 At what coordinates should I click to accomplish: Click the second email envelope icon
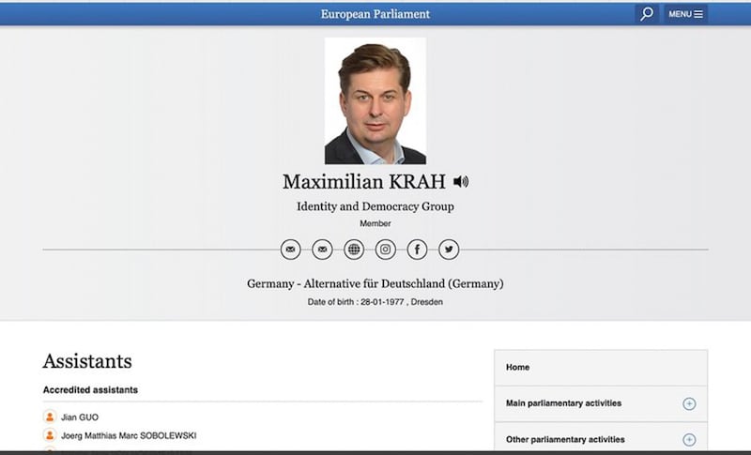(322, 250)
